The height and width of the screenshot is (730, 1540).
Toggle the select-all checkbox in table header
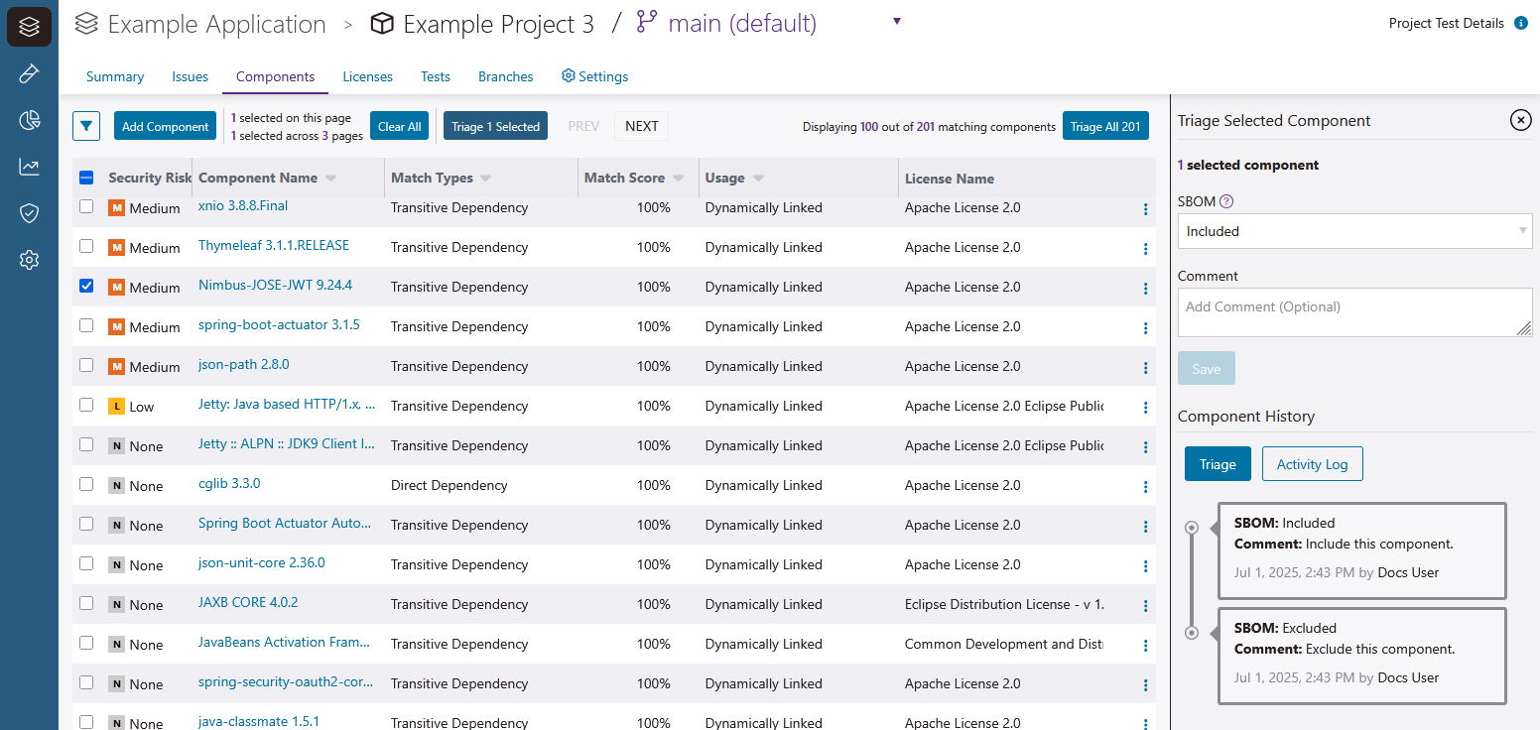point(86,178)
